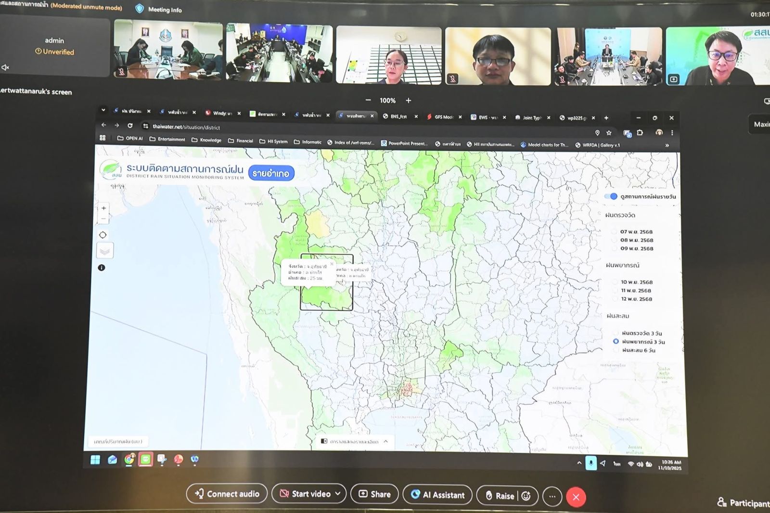The image size is (770, 513).
Task: Click the map info icon
Action: [102, 268]
